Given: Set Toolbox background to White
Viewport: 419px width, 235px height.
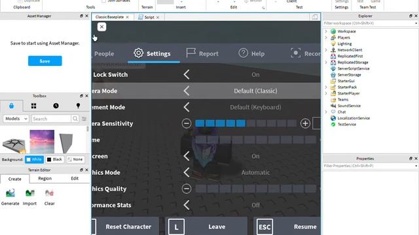Looking at the screenshot, I should (x=34, y=159).
